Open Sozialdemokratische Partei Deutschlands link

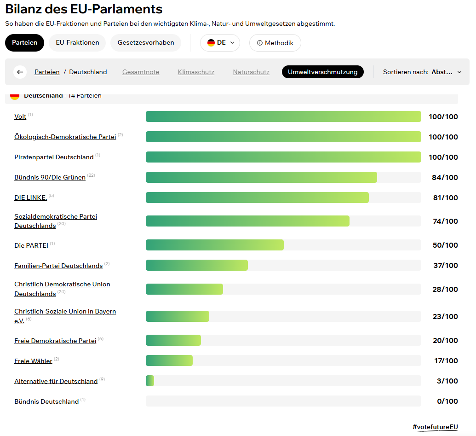tap(56, 221)
